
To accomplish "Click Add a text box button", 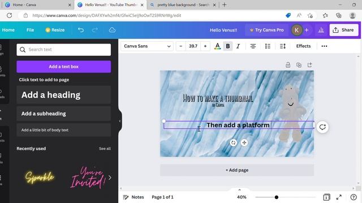I will tap(64, 67).
